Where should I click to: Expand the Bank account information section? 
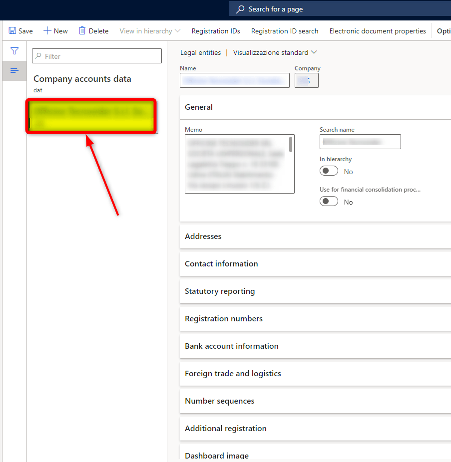click(x=232, y=346)
